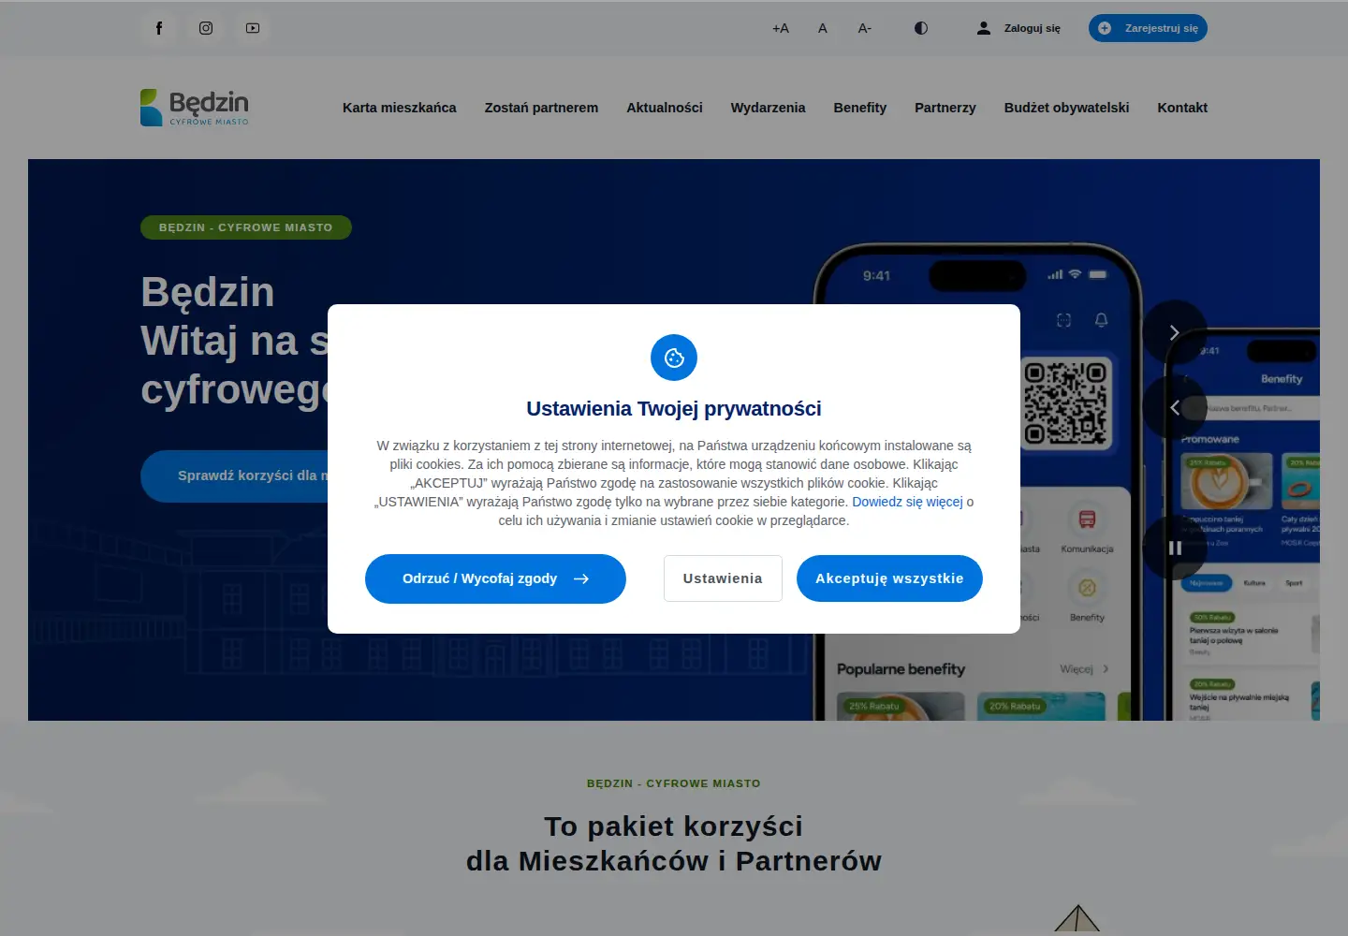Follow the Dowiedz się więcej link

[x=907, y=502]
